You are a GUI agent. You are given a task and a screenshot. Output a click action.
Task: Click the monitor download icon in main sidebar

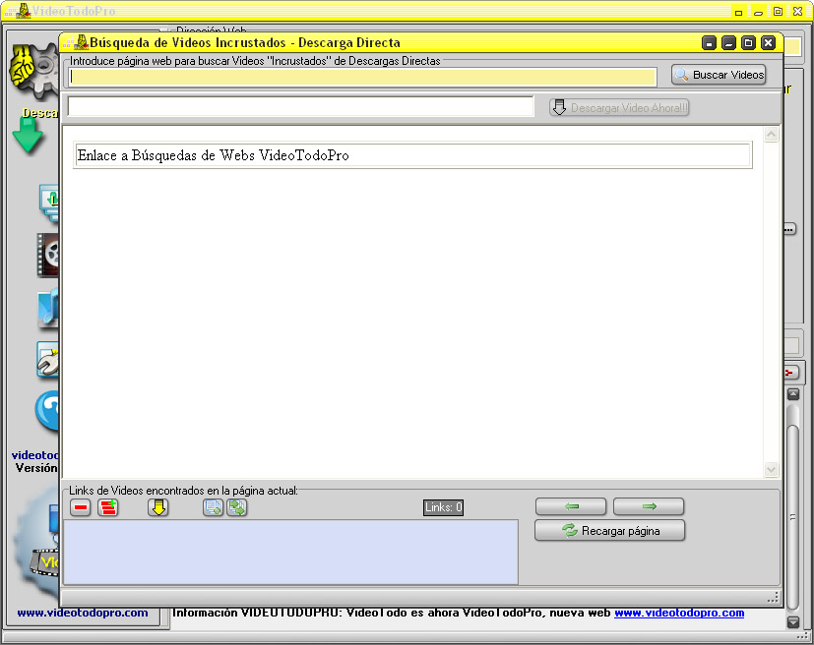(49, 203)
